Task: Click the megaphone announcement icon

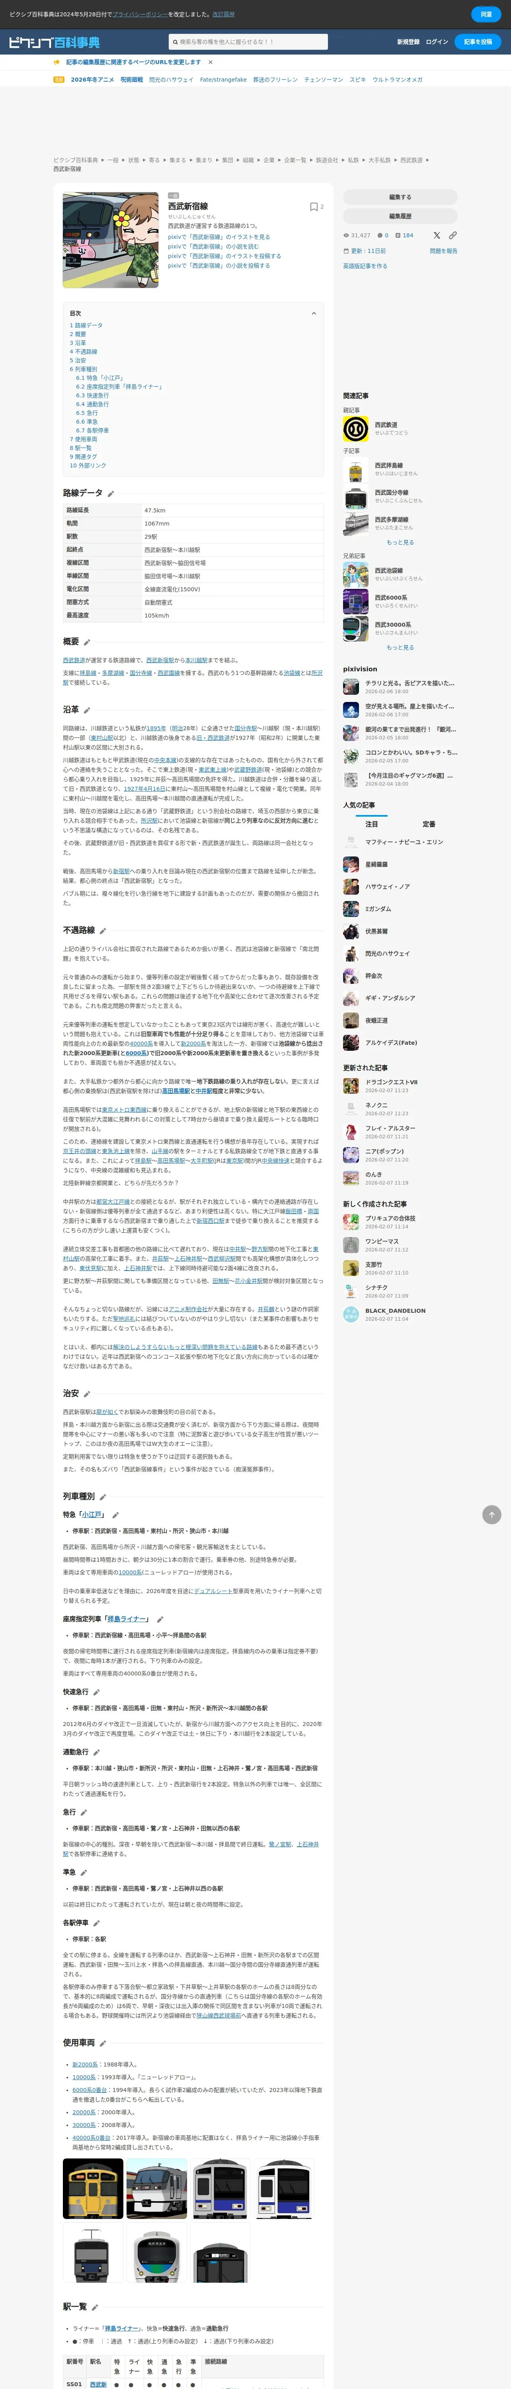Action: pos(57,62)
